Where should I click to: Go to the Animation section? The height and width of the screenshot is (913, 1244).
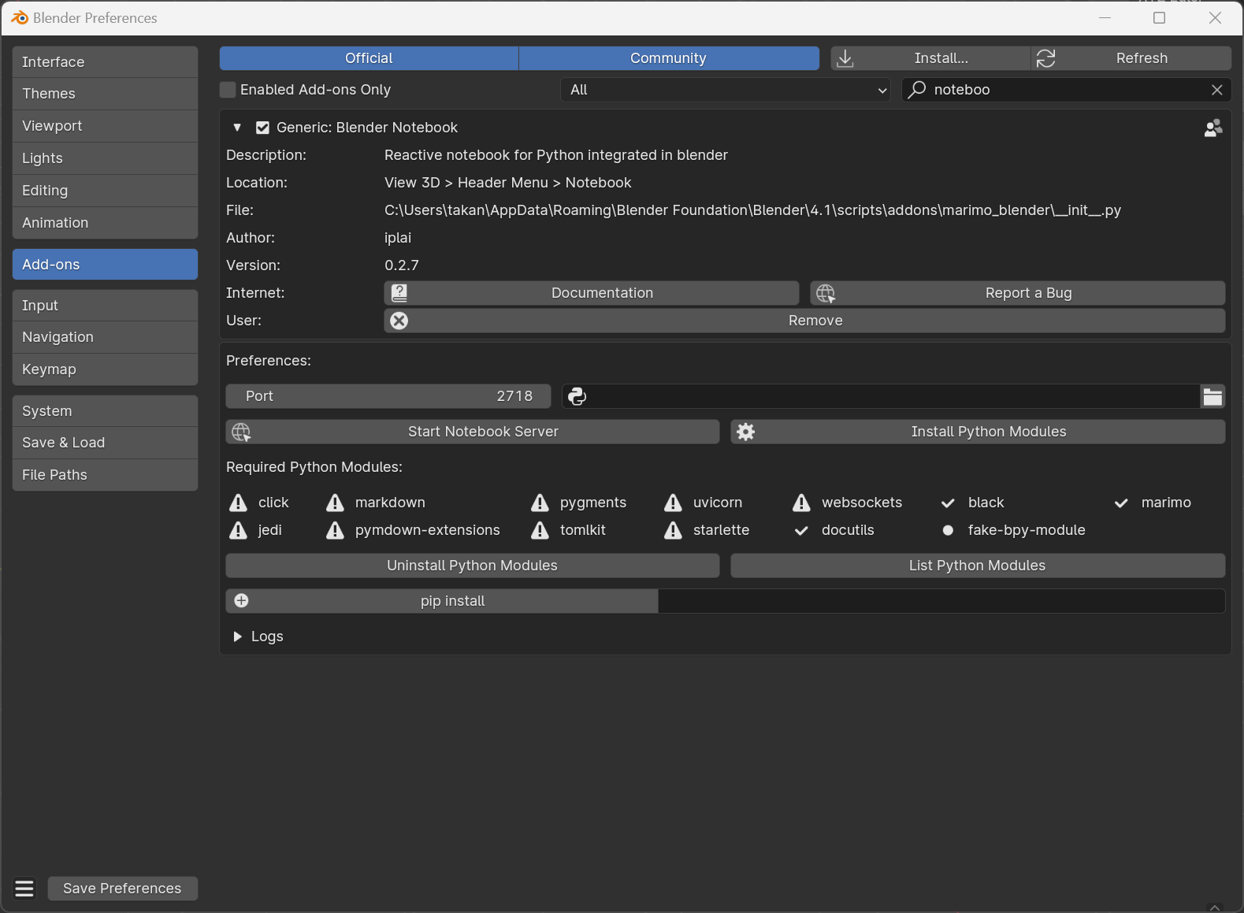pyautogui.click(x=105, y=223)
